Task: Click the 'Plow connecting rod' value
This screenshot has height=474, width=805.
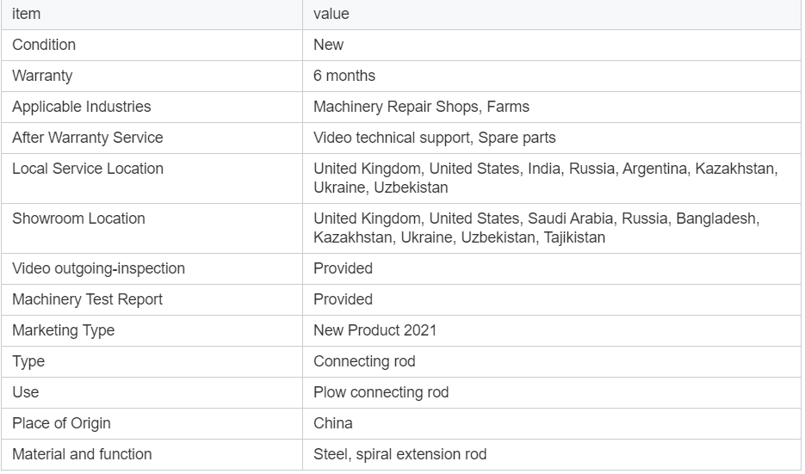Action: click(381, 392)
